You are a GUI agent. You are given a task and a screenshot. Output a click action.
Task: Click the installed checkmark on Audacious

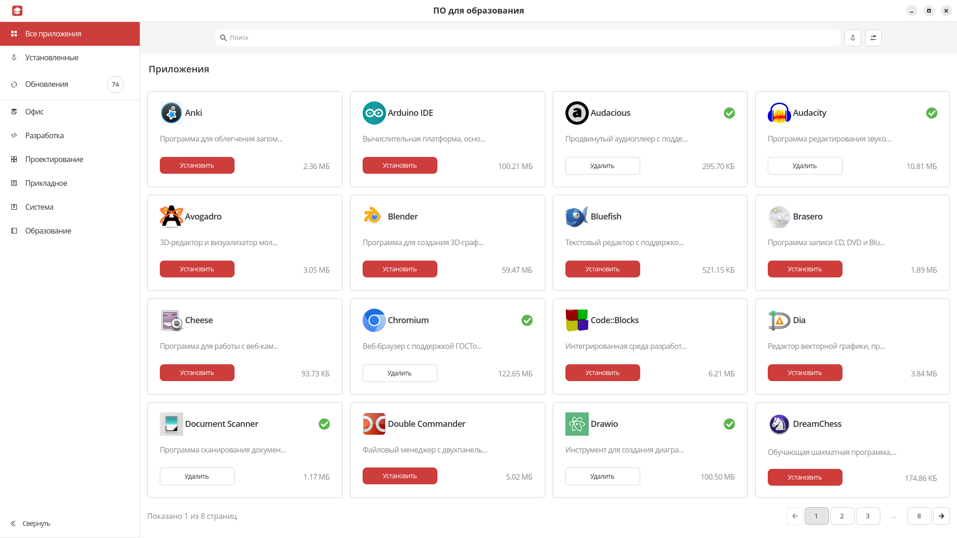pyautogui.click(x=729, y=113)
